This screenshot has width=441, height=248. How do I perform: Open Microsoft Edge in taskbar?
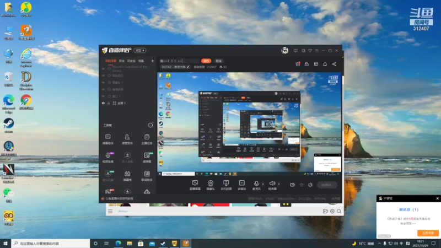118,244
